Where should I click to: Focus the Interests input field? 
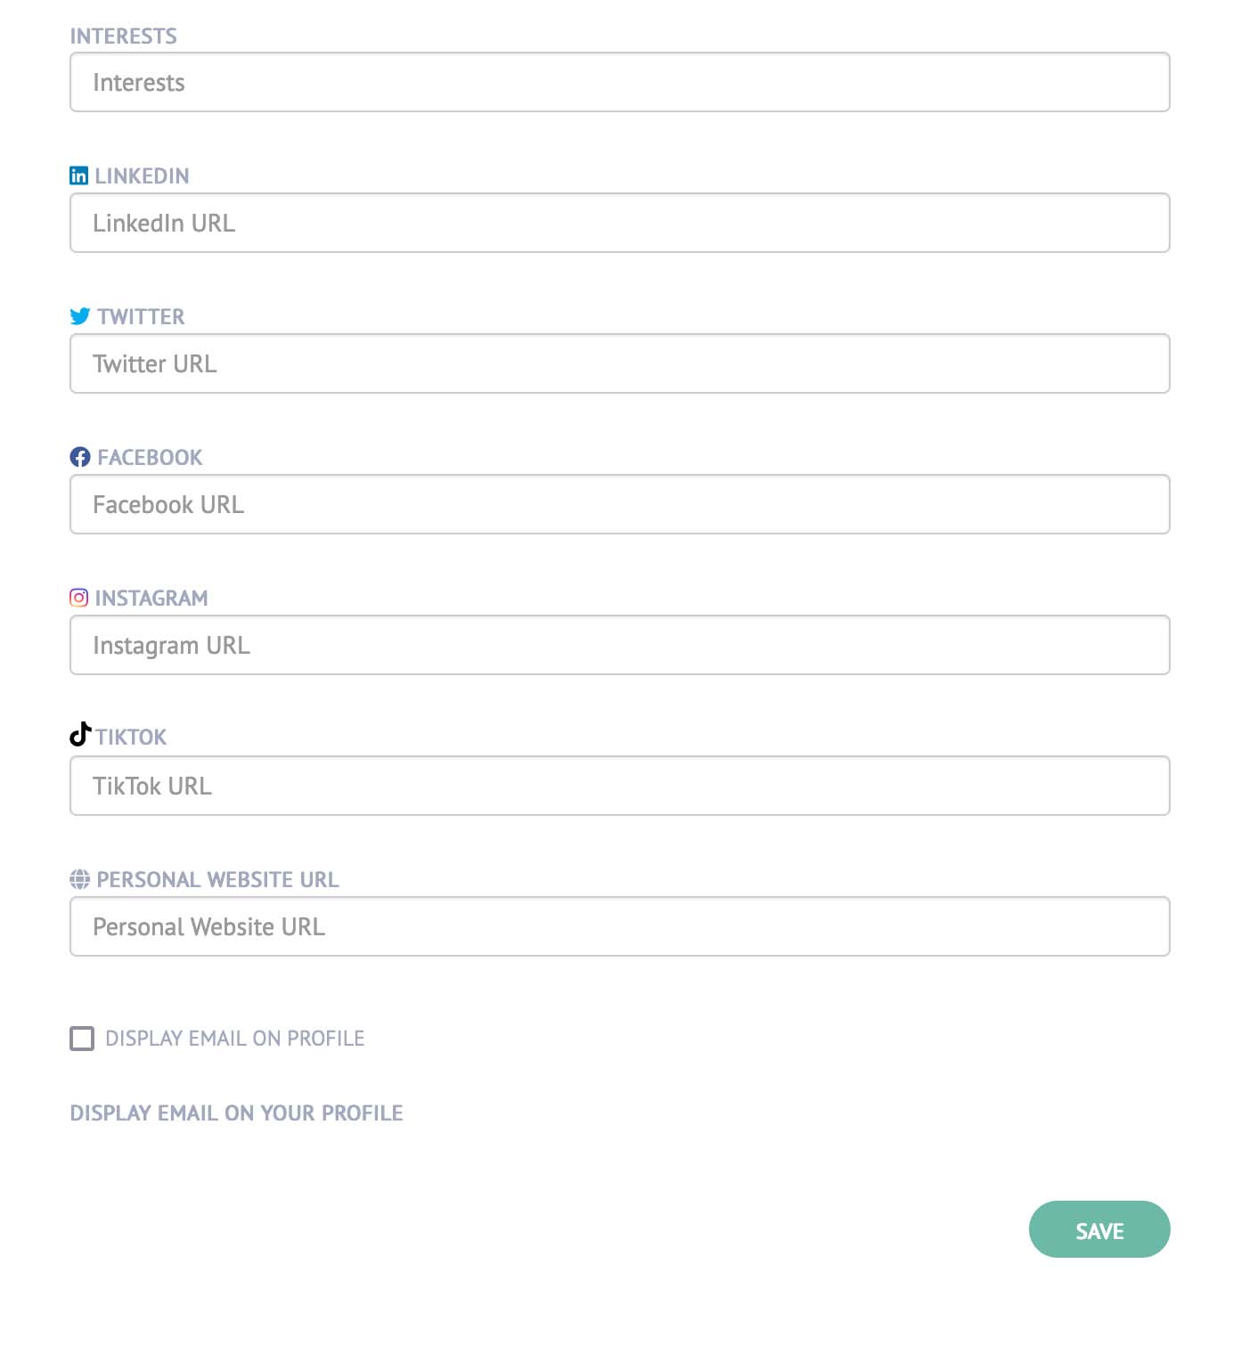pyautogui.click(x=620, y=82)
